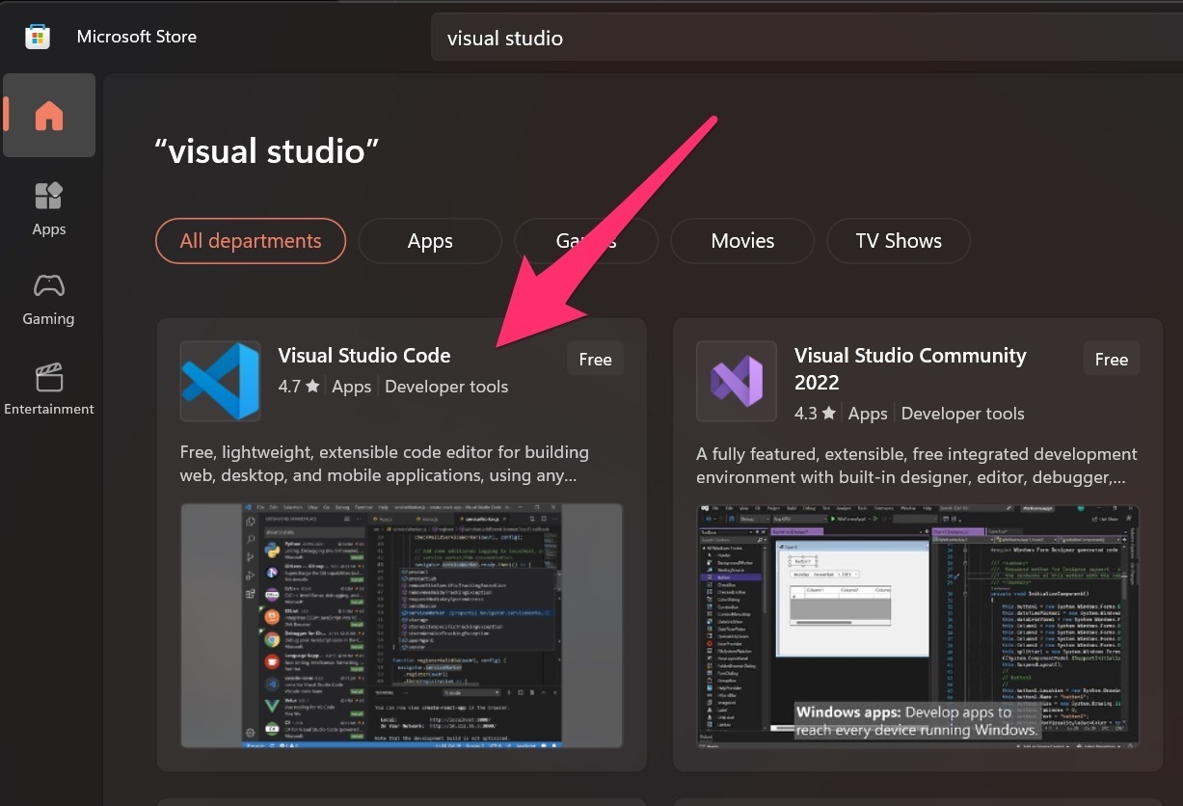Click Free button for Visual Studio Code
This screenshot has height=806, width=1183.
(x=595, y=360)
